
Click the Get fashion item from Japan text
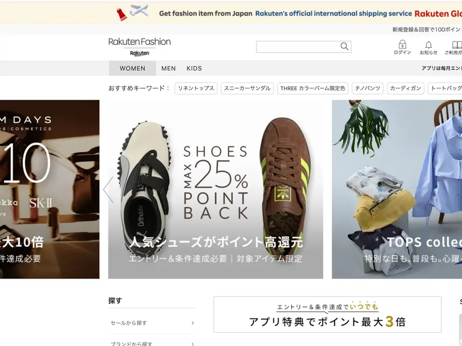point(206,13)
